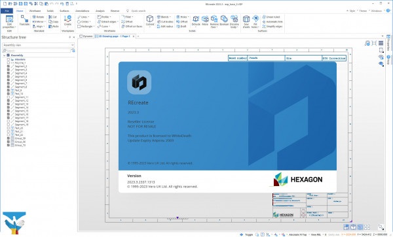Close the 2D Drawing page tab
Viewport: 393px width, 237px height.
coord(134,36)
